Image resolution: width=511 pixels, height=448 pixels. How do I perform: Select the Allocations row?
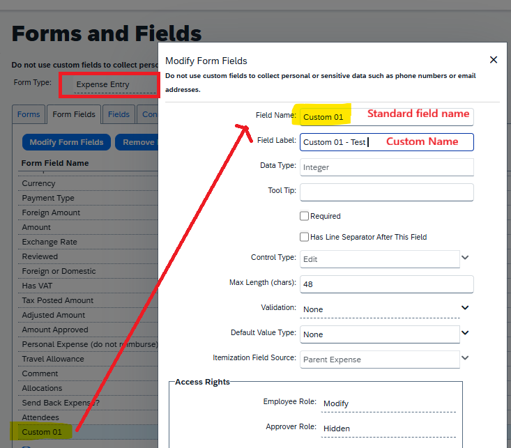pyautogui.click(x=88, y=388)
